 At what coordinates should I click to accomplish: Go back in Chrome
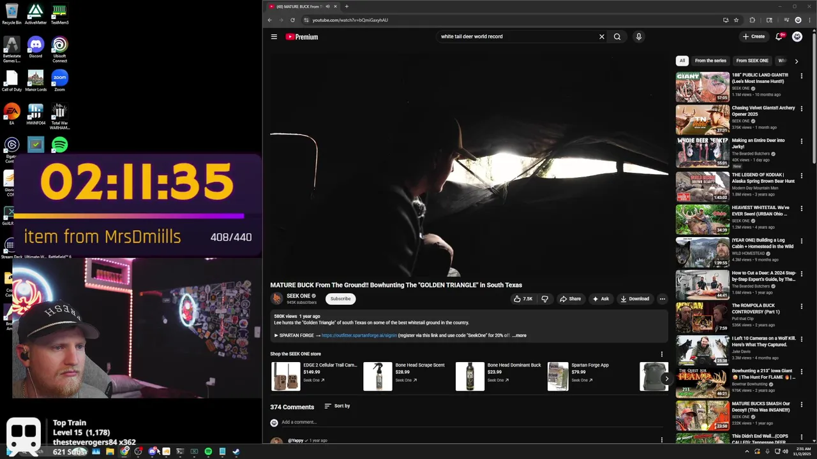[269, 20]
